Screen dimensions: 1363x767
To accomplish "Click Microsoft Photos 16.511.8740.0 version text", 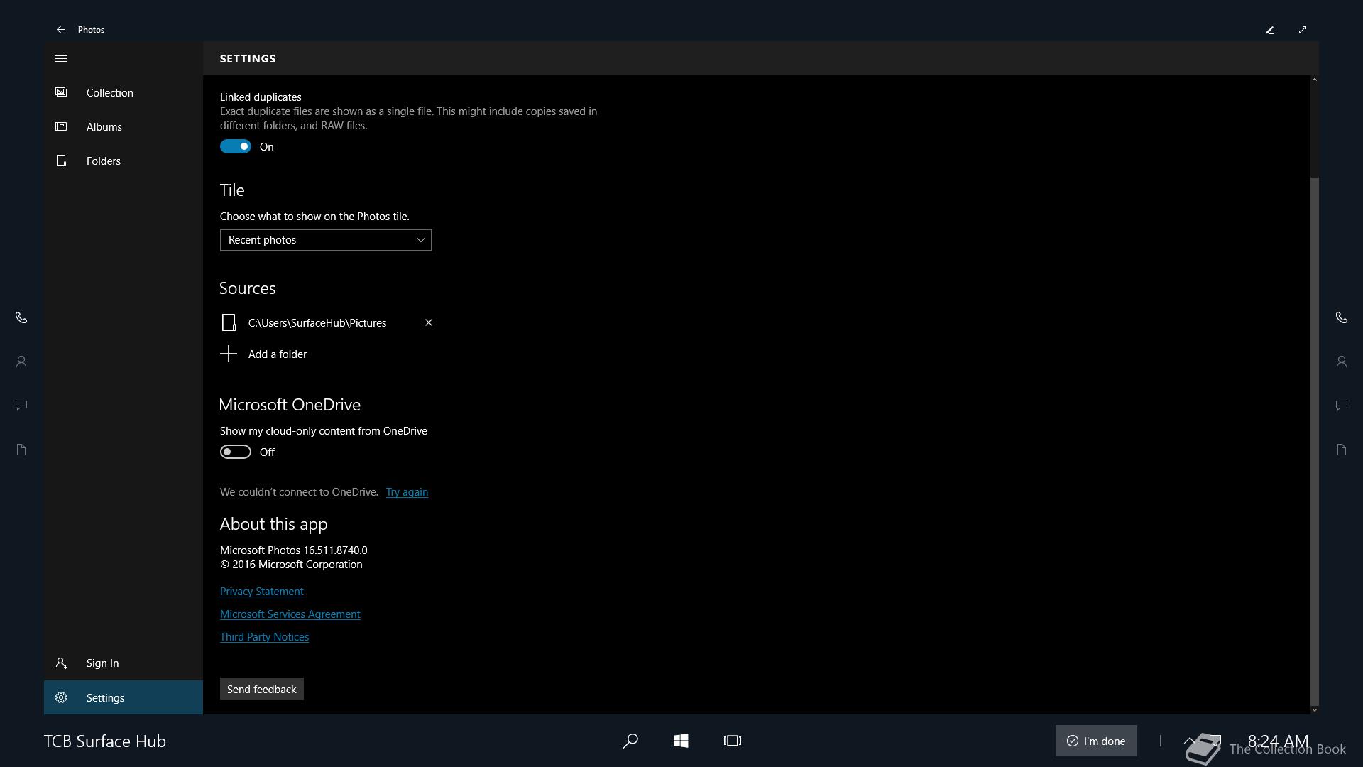I will [294, 550].
